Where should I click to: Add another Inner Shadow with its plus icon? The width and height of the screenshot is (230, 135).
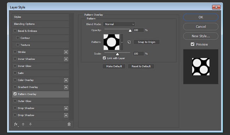click(x=66, y=59)
